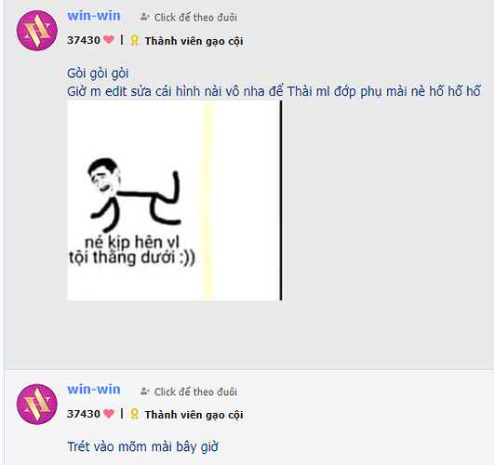The width and height of the screenshot is (494, 465).
Task: Click the 'Trét vào mõm mài bây giờ' comment text
Action: tap(142, 446)
